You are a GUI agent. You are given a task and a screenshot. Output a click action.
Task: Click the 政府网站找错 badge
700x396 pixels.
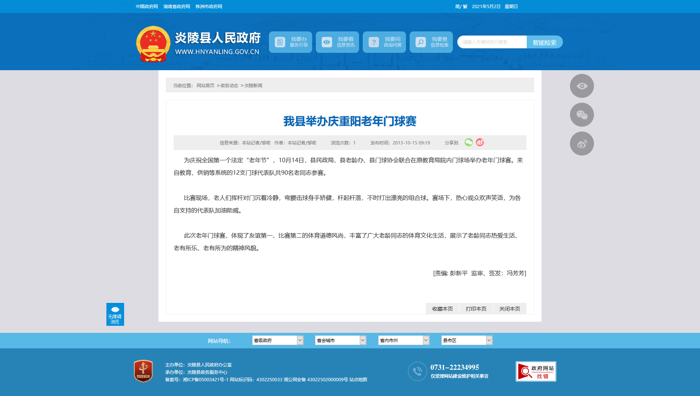(x=536, y=372)
